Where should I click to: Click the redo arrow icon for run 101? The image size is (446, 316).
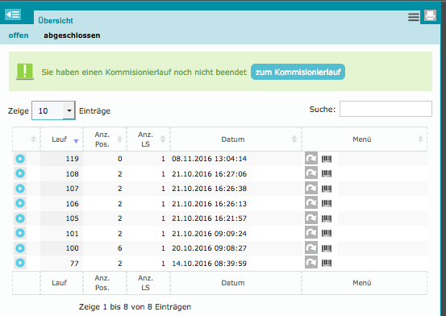point(311,232)
